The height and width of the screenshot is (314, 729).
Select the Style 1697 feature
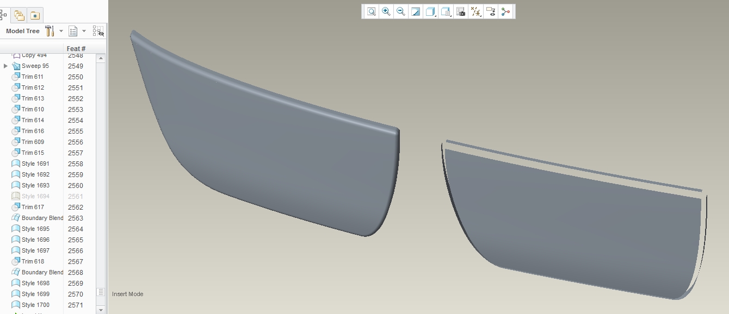[35, 250]
